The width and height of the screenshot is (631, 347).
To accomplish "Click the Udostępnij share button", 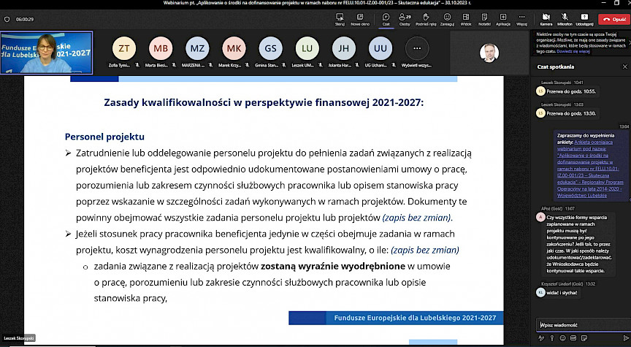I will point(584,19).
